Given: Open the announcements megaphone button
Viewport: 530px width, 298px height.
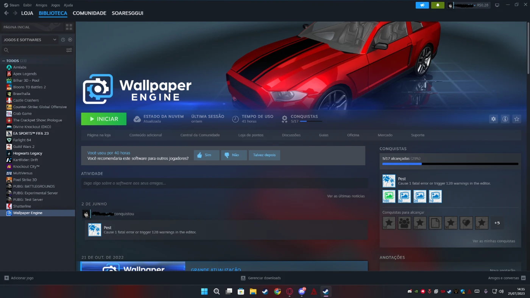Looking at the screenshot, I should [422, 5].
